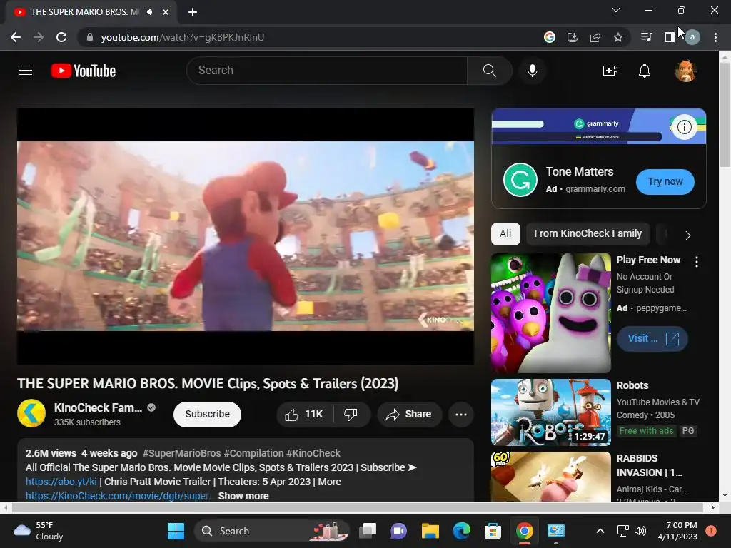Open the clock showing 7:00 PM

coord(677,531)
